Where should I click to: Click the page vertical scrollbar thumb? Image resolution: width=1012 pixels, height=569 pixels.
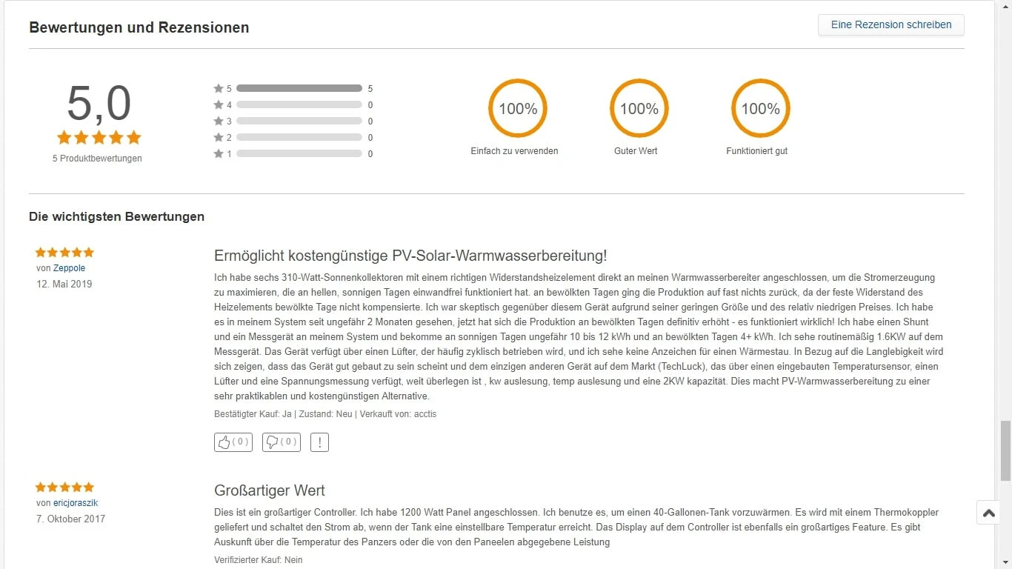(1005, 451)
